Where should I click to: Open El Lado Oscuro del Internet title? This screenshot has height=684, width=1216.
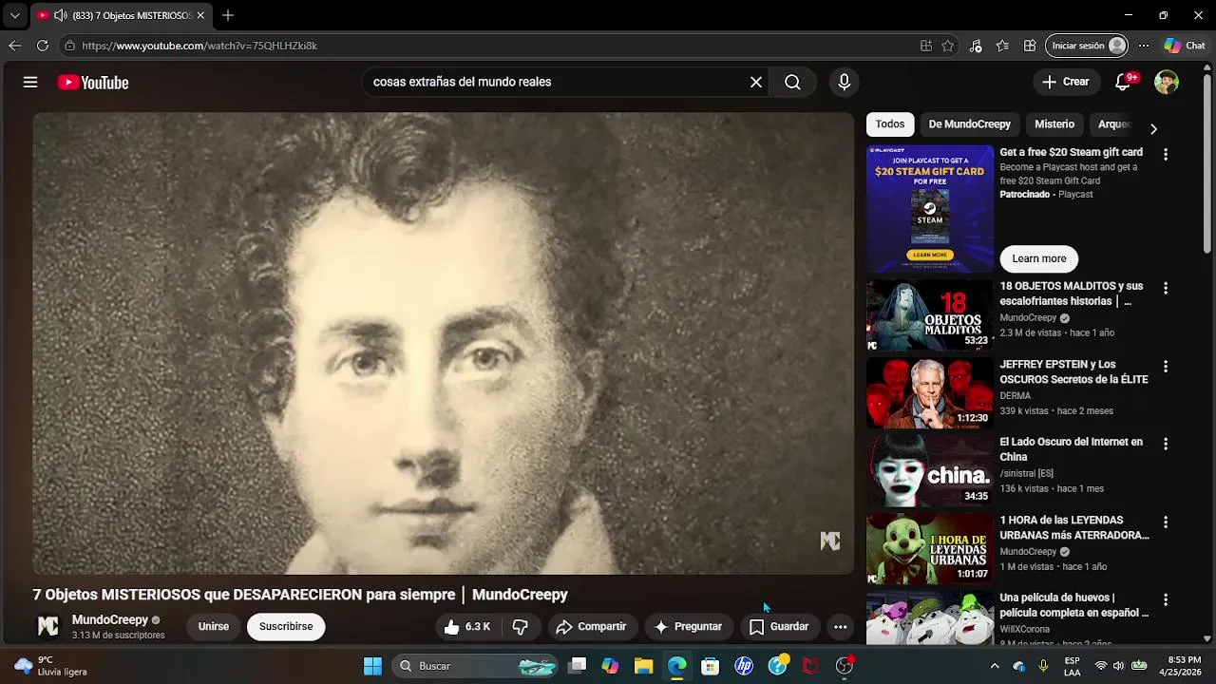[x=1071, y=449]
